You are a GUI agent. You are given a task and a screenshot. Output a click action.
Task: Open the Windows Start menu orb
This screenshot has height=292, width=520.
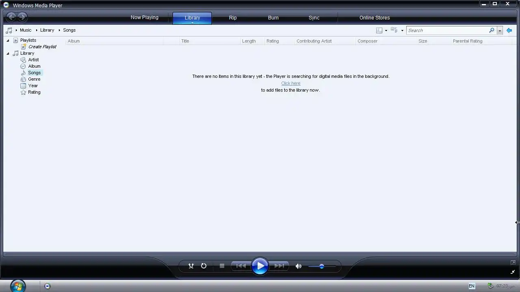tap(17, 286)
